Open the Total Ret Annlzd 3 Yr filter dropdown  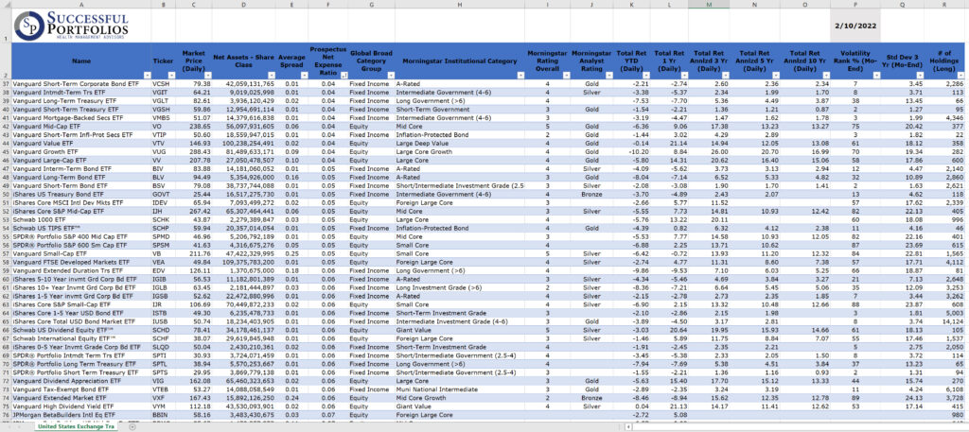(724, 75)
